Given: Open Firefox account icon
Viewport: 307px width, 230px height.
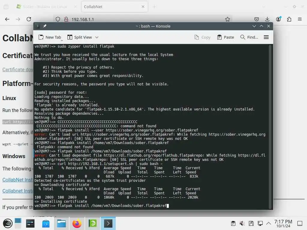Looking at the screenshot, I should click(x=278, y=19).
